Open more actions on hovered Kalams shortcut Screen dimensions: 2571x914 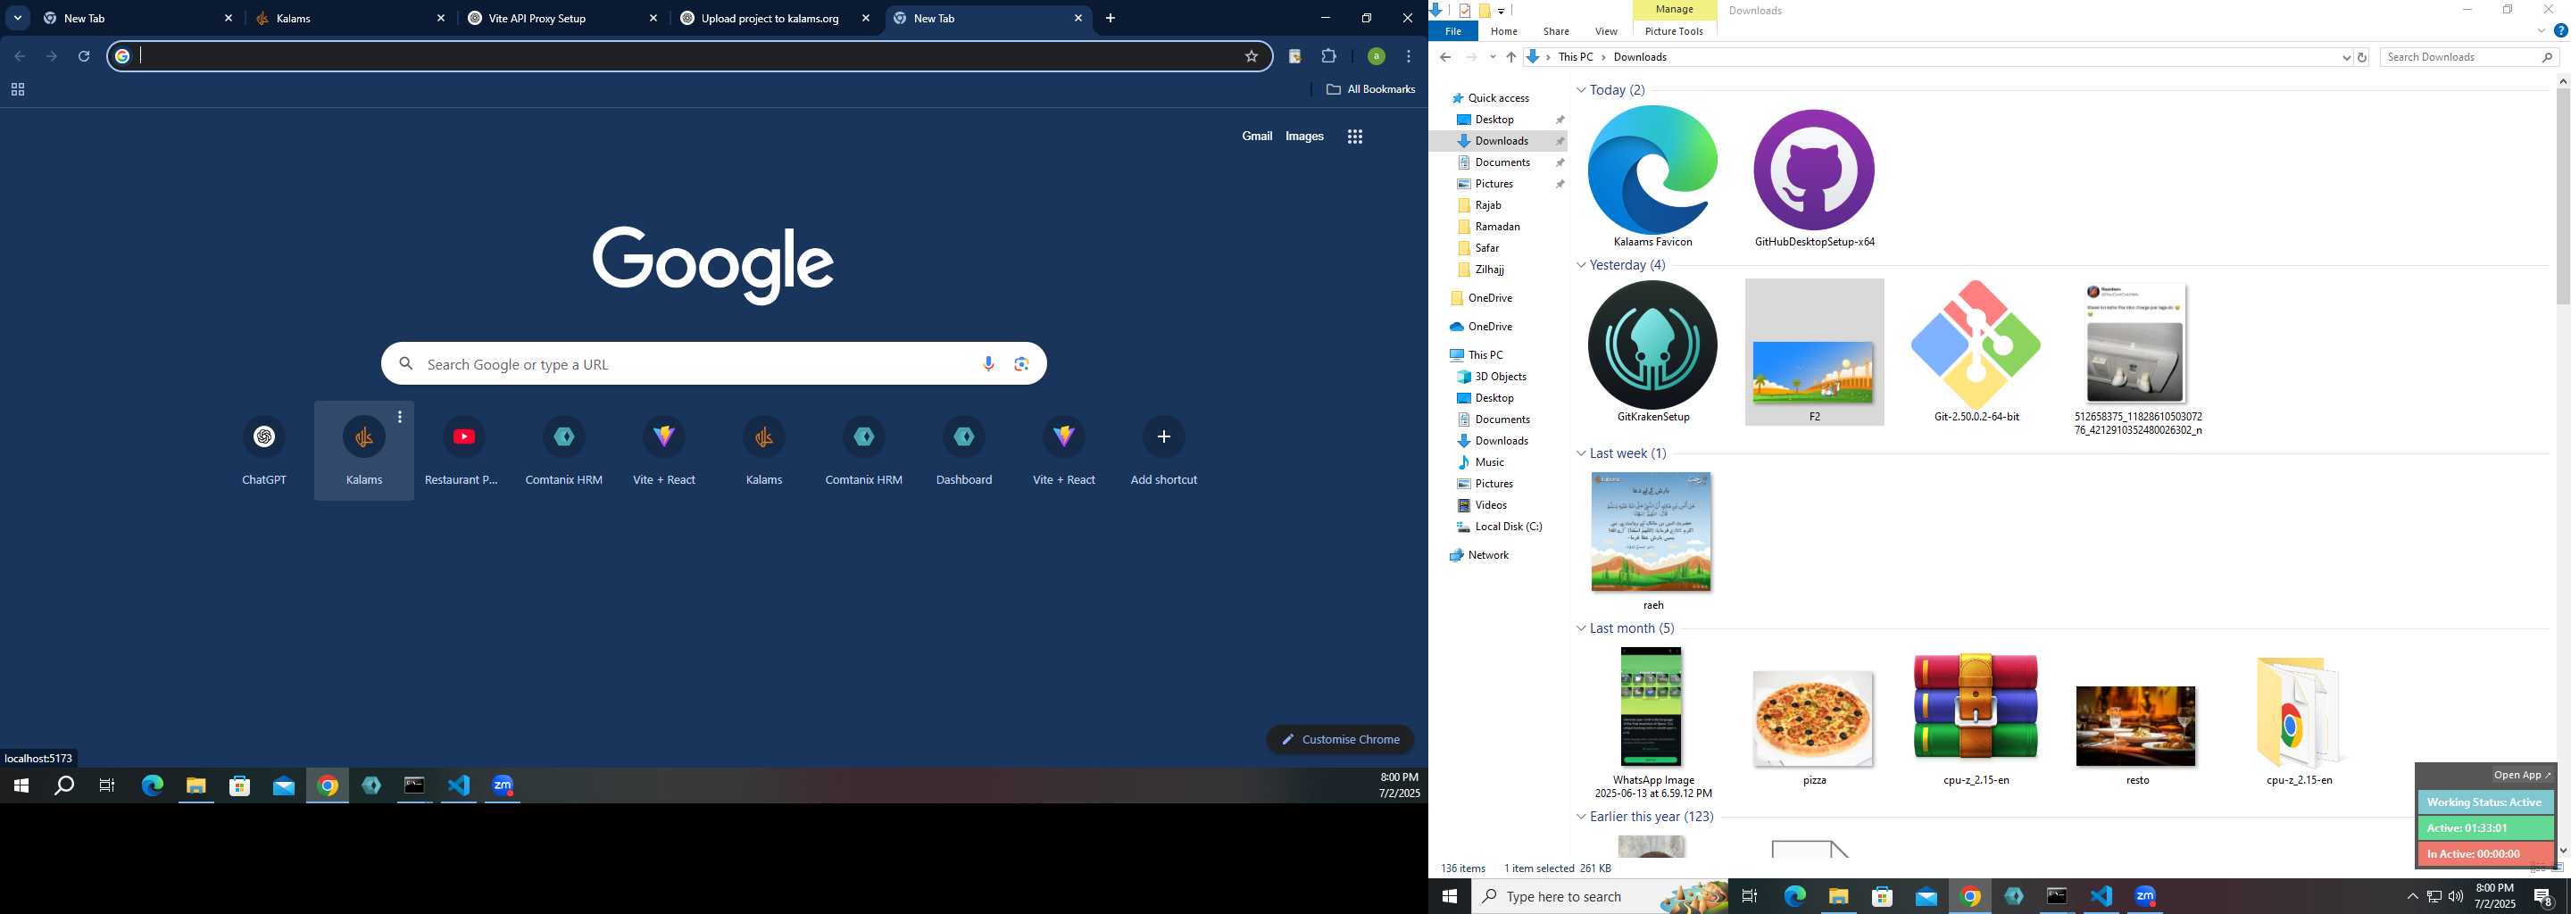point(400,417)
